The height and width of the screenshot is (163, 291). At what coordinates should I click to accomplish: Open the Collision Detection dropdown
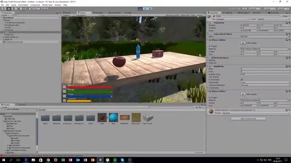tap(265, 85)
